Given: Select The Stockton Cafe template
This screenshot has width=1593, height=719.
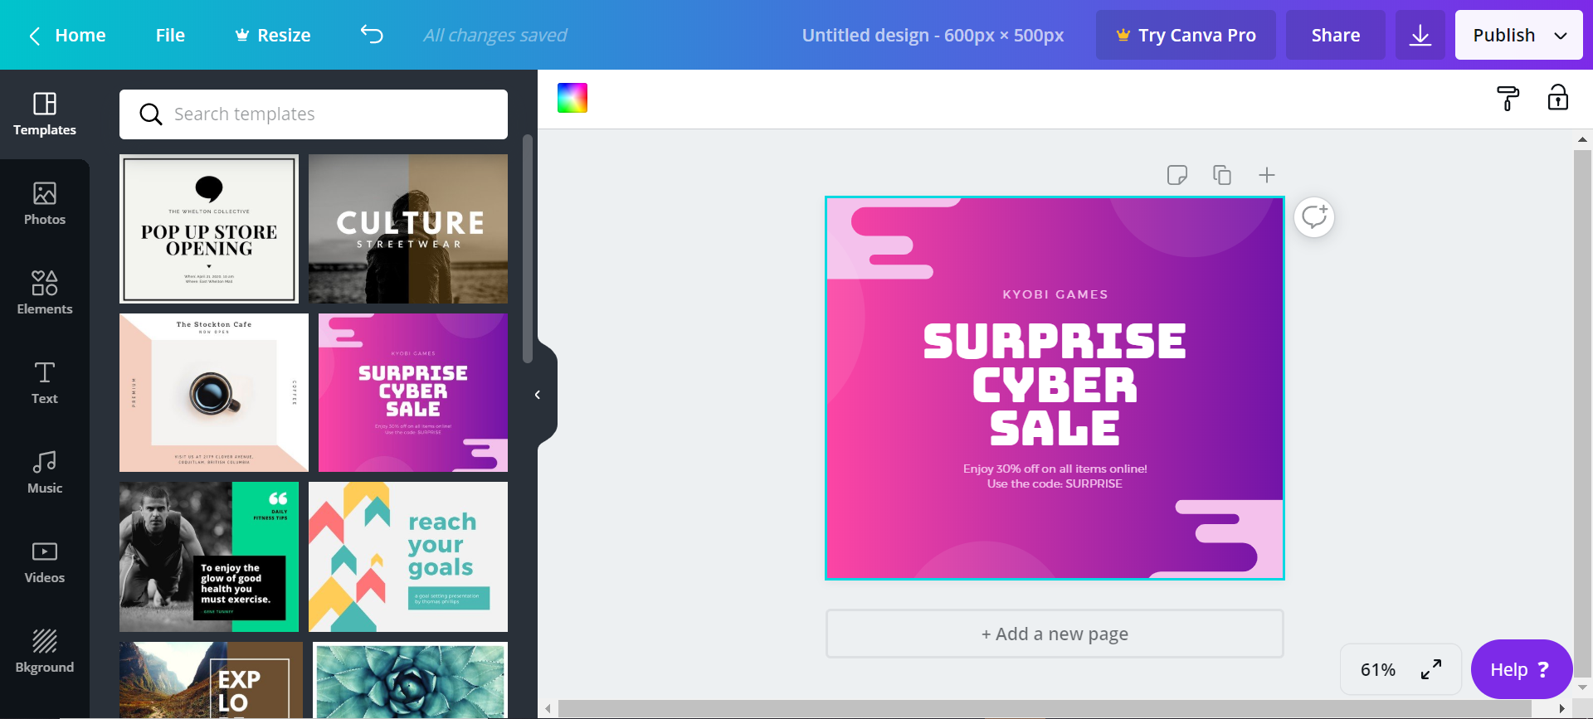Looking at the screenshot, I should pyautogui.click(x=214, y=393).
